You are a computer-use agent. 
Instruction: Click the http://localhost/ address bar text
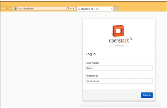click(x=26, y=9)
